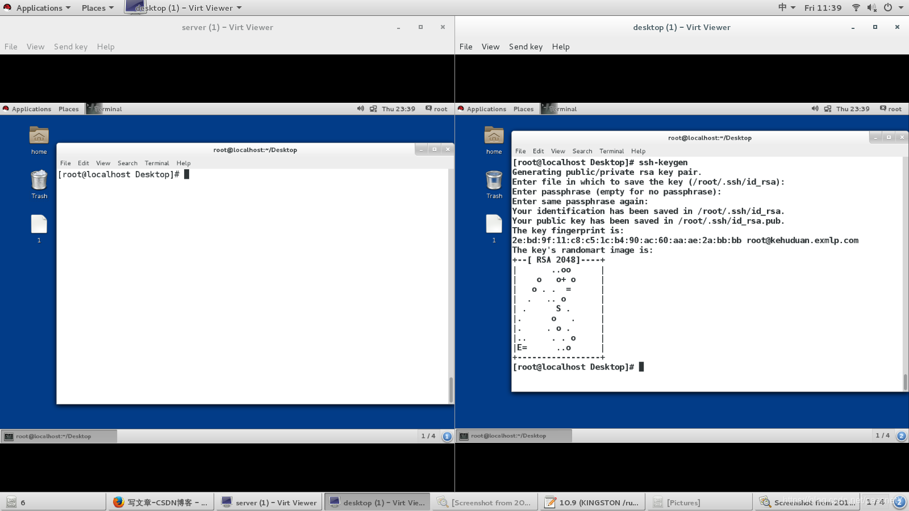Switch to desktop (1) Virt Viewer taskbar button

377,502
